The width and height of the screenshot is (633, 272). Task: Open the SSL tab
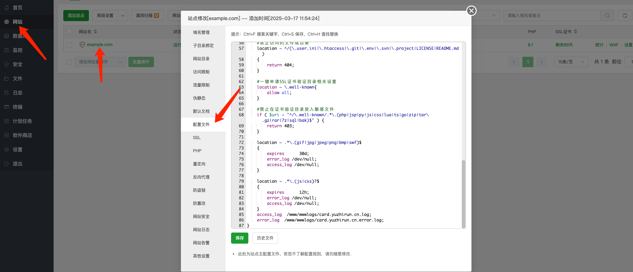tap(203, 138)
